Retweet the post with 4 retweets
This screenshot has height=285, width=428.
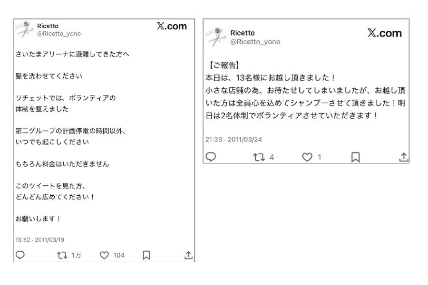point(257,157)
